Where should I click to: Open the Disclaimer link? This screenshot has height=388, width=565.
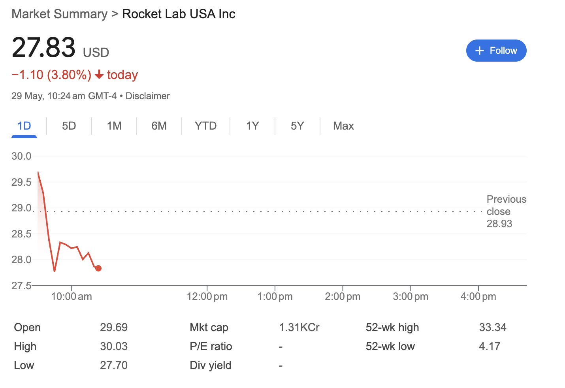pos(147,96)
